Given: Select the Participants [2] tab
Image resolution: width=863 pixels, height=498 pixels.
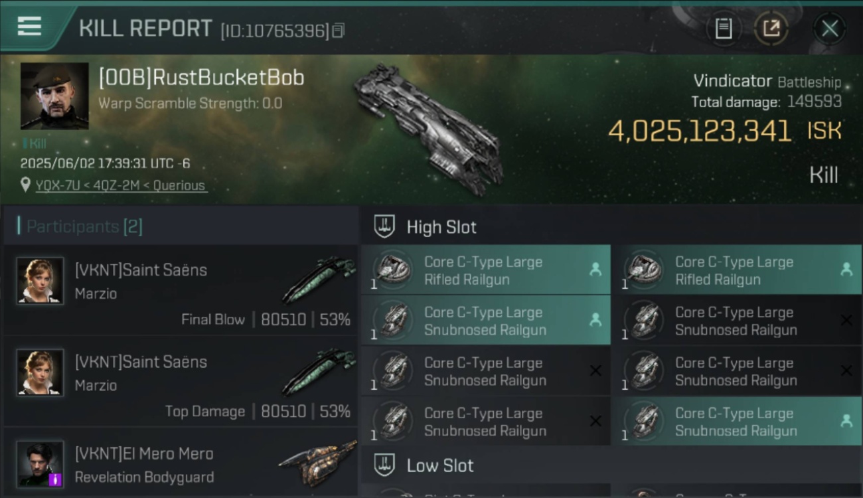Looking at the screenshot, I should click(84, 226).
